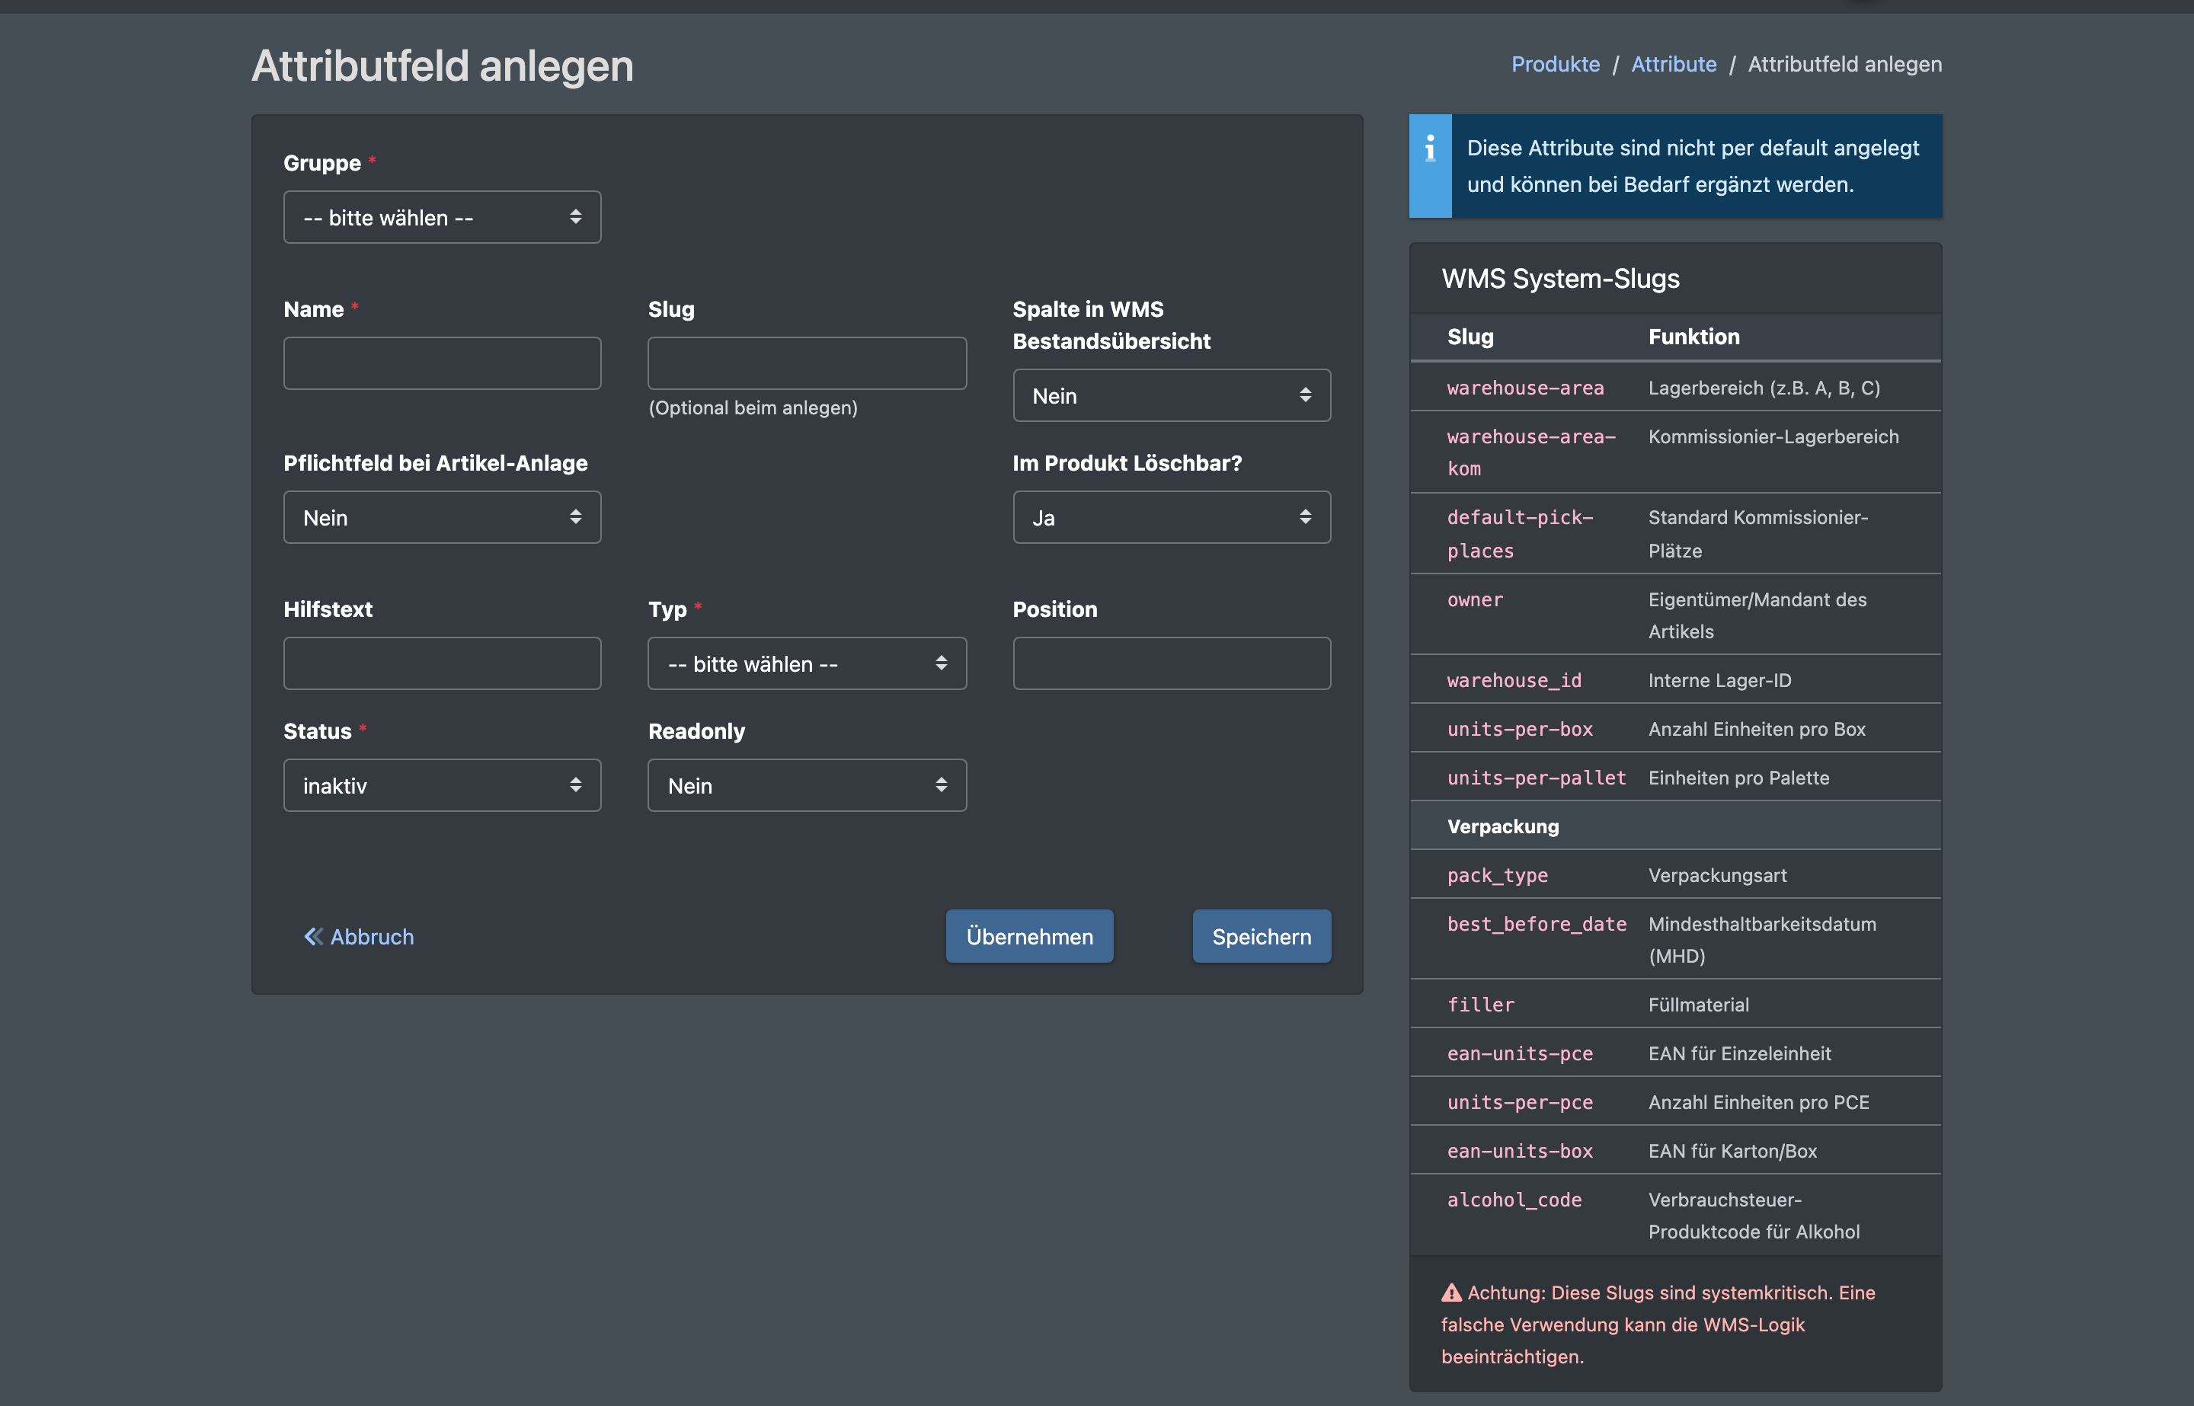Viewport: 2194px width, 1406px height.
Task: Click the Abbruch link
Action: [359, 937]
